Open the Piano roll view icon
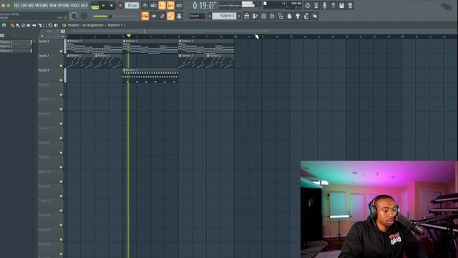 coord(255,16)
